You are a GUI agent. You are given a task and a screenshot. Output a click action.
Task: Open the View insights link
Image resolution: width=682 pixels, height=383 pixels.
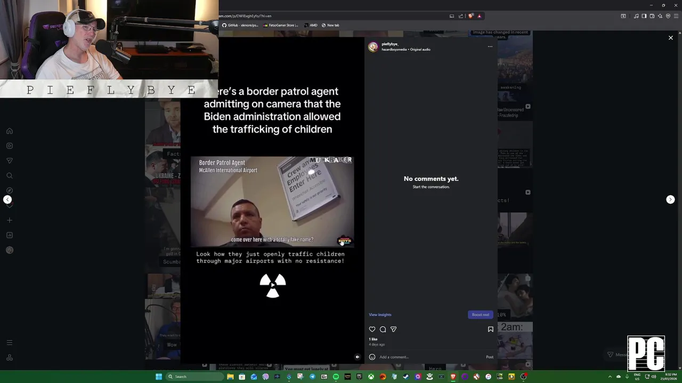[380, 314]
